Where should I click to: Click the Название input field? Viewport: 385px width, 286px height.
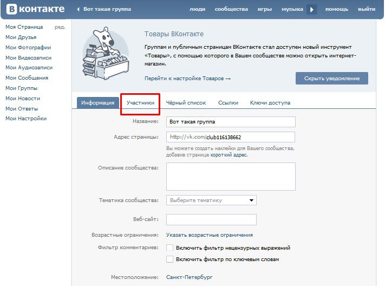(231, 122)
